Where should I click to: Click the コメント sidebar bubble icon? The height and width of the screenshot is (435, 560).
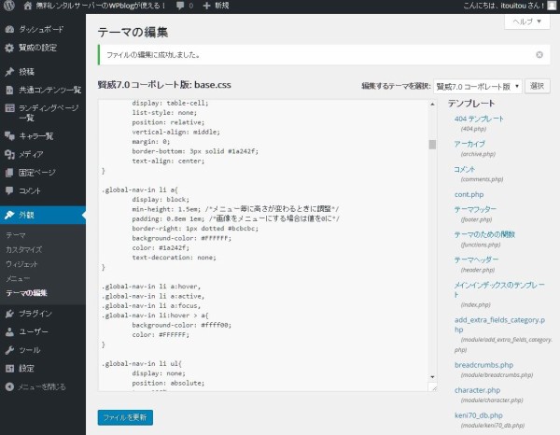9,190
